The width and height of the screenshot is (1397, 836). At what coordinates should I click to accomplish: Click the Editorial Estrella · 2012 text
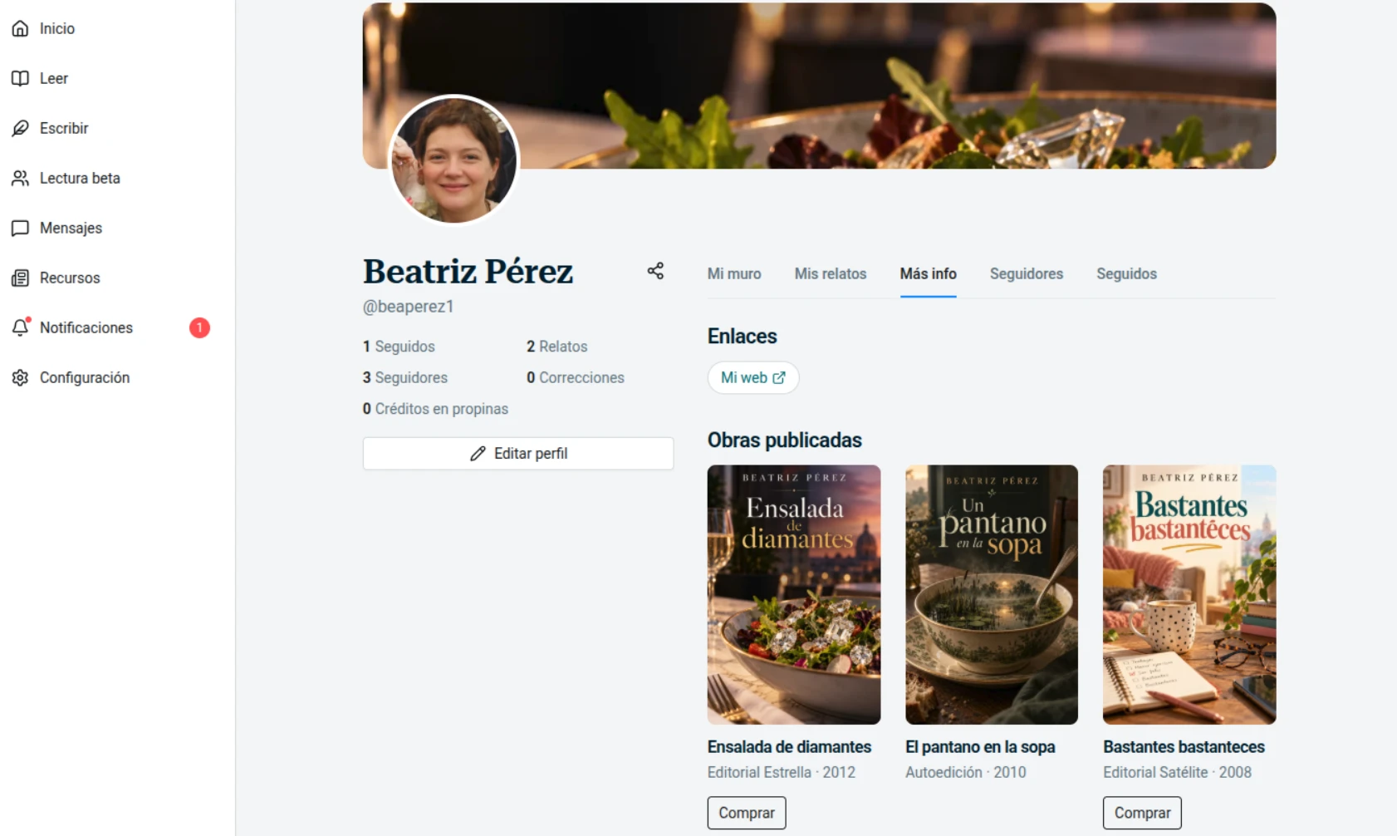pyautogui.click(x=782, y=772)
